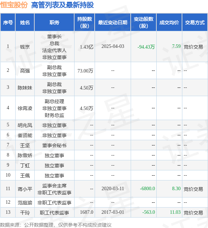Select the title text 恒宝股份
This screenshot has height=228, width=208.
[x=14, y=5]
